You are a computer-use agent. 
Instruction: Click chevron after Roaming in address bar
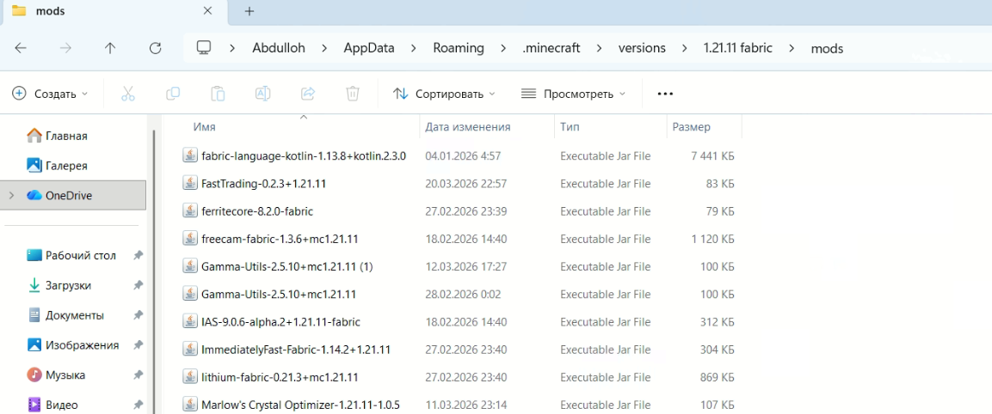(x=503, y=48)
